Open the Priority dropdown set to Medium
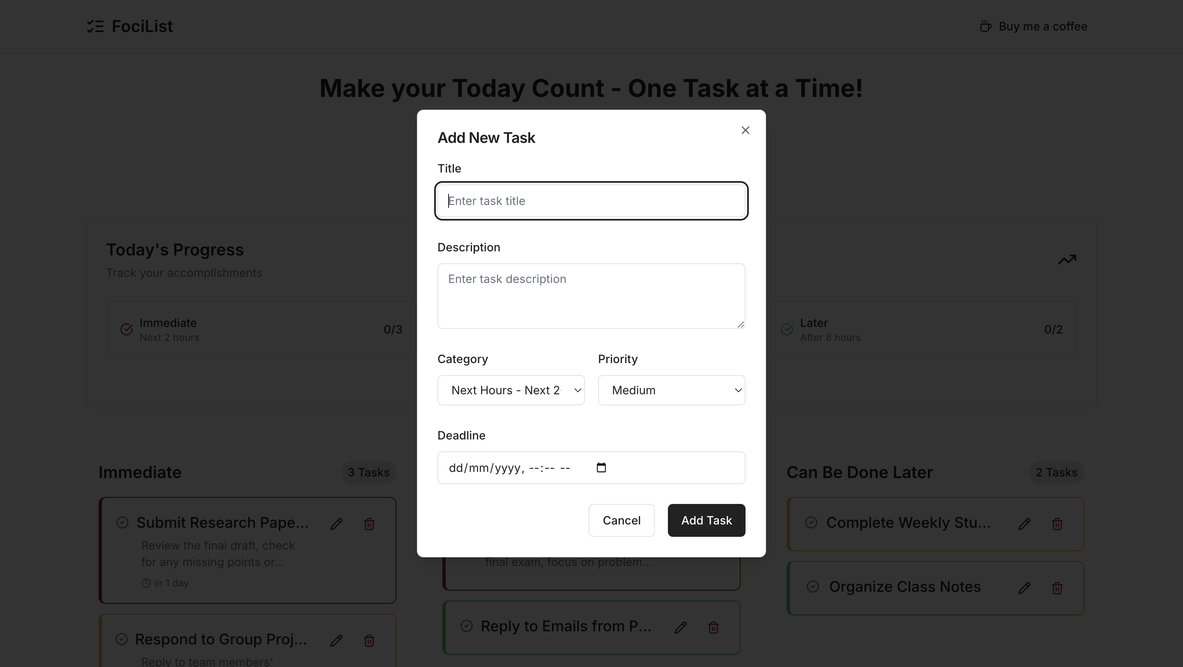This screenshot has height=667, width=1183. 671,390
